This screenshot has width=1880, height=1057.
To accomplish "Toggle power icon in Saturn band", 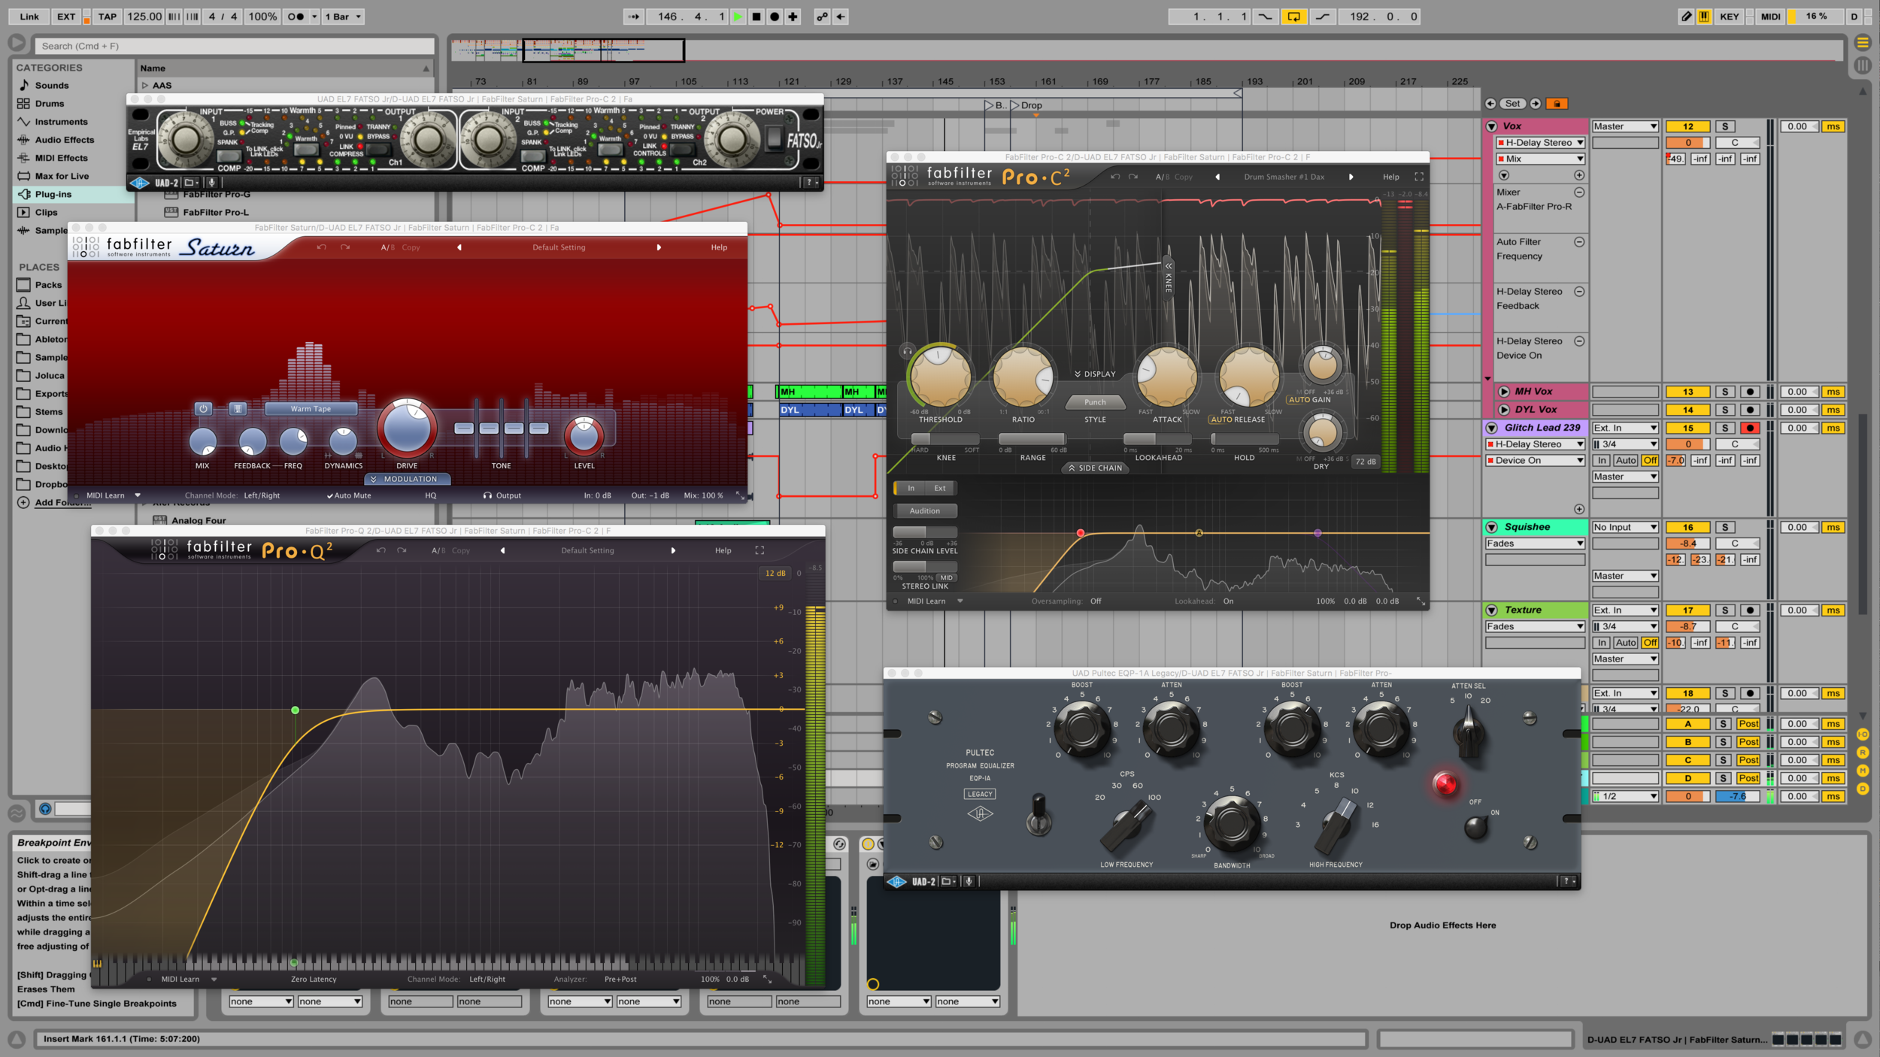I will (203, 409).
